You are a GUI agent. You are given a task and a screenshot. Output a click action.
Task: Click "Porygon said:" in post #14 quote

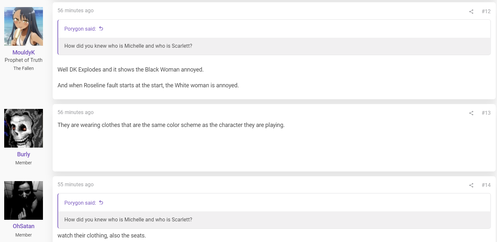[x=80, y=203]
